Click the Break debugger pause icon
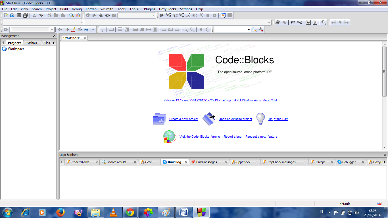 pos(208,15)
